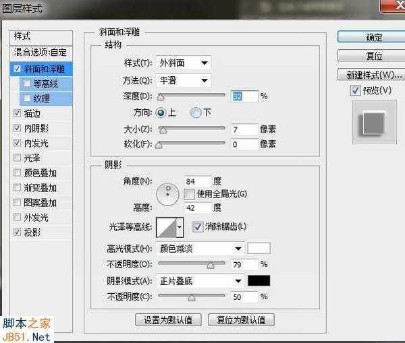The width and height of the screenshot is (405, 343).
Task: Open the 高光模式 dropdown showing 颜色减淡
Action: [x=200, y=248]
